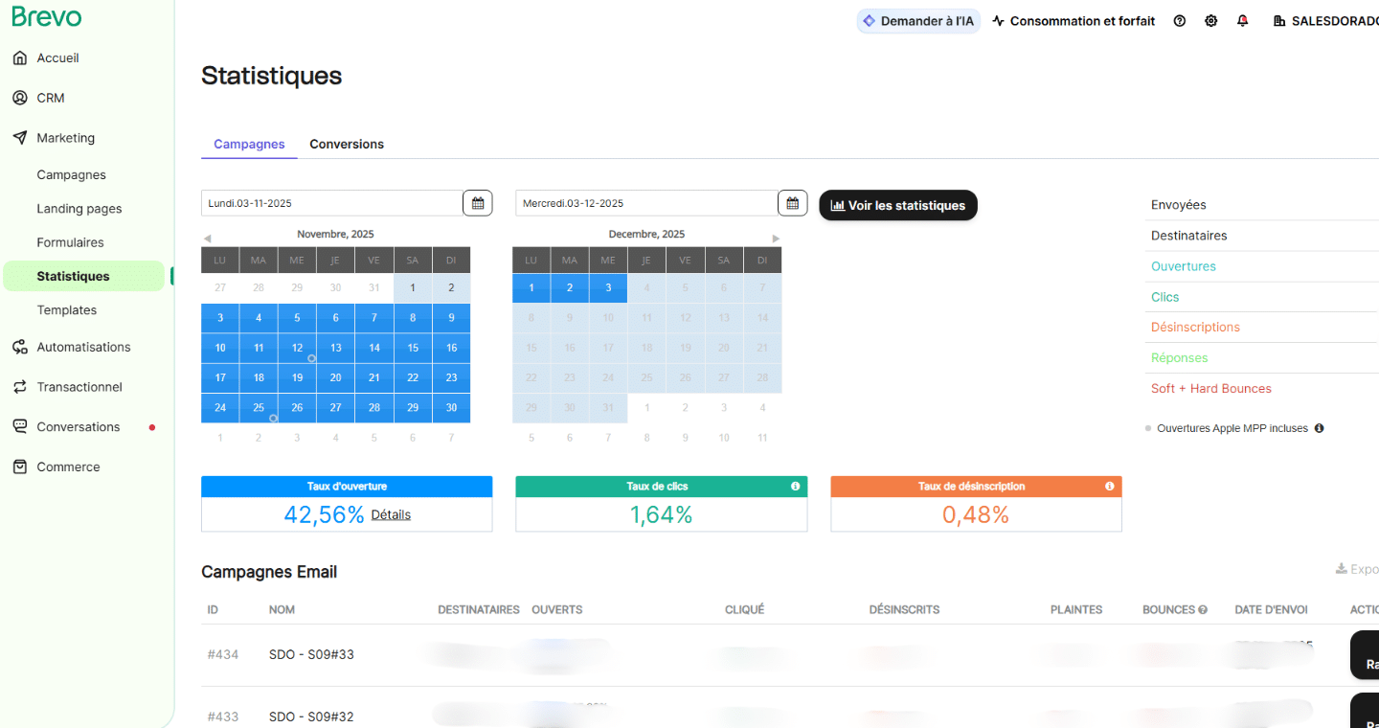This screenshot has width=1379, height=728.
Task: Click the Taux de désinscription info icon
Action: 1109,487
